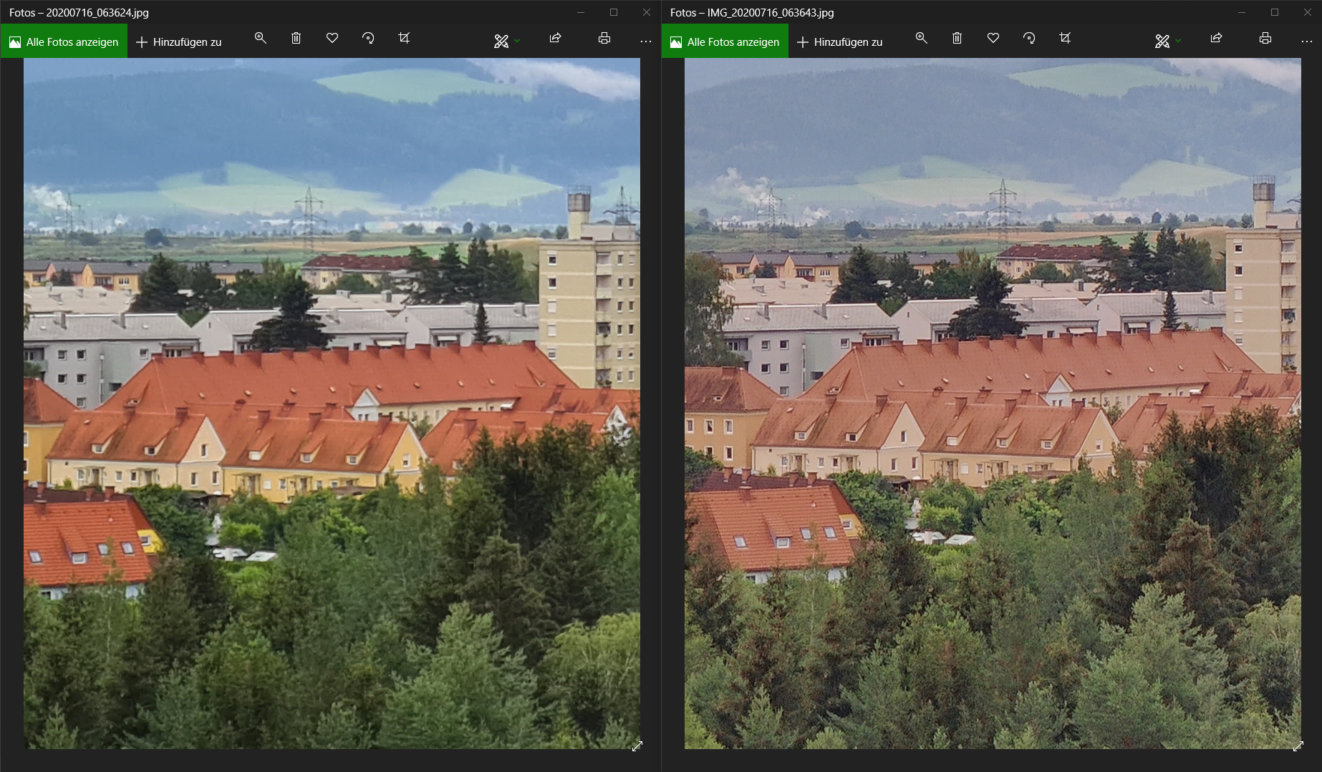Click the photo in the right window
Viewport: 1322px width, 772px height.
tap(993, 404)
